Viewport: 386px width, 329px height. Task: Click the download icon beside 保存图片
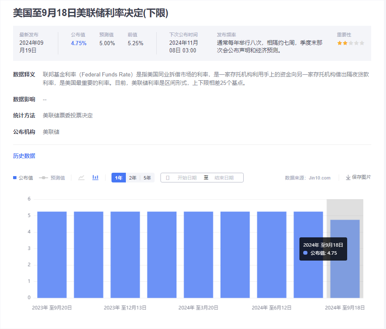348,178
